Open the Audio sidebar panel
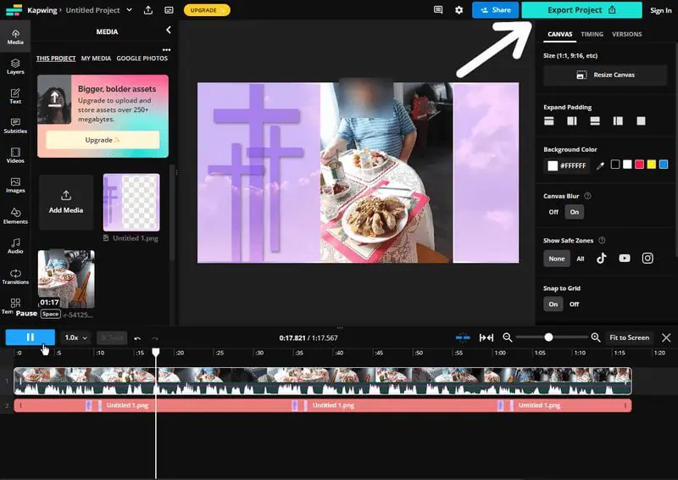Screen dimensions: 678x480 (x=15, y=246)
